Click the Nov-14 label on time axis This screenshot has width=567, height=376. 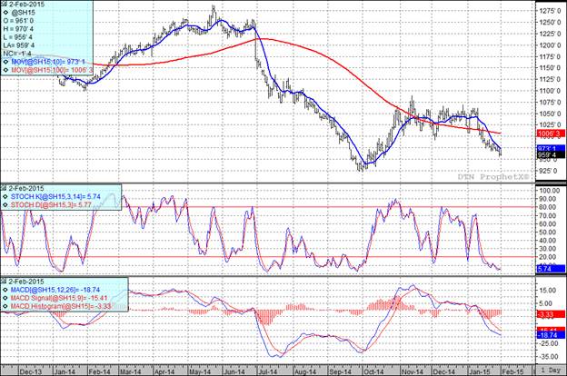coord(412,371)
